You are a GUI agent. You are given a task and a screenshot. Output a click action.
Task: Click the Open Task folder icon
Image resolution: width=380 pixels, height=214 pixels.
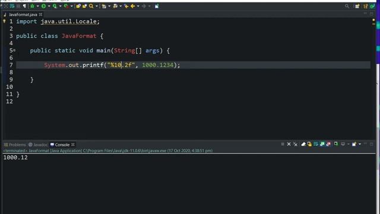click(84, 6)
